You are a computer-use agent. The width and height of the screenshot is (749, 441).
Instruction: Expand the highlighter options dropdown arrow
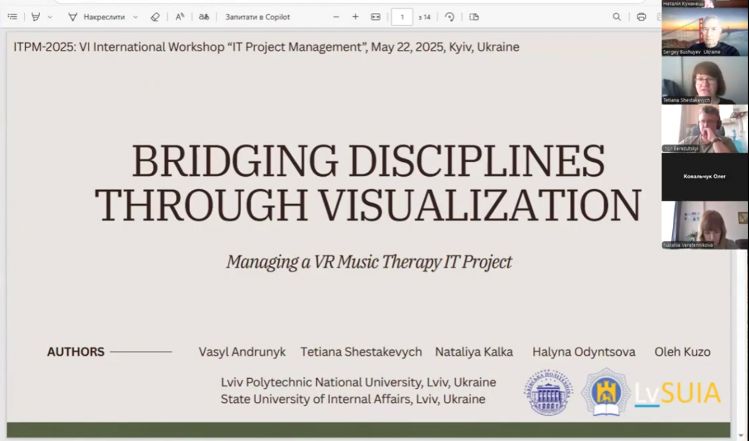click(x=50, y=17)
